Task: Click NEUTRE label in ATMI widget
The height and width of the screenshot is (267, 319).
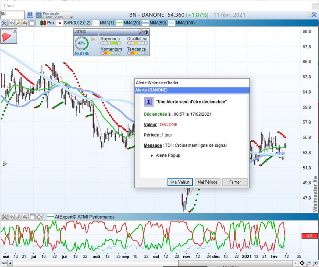Action: pos(82,53)
